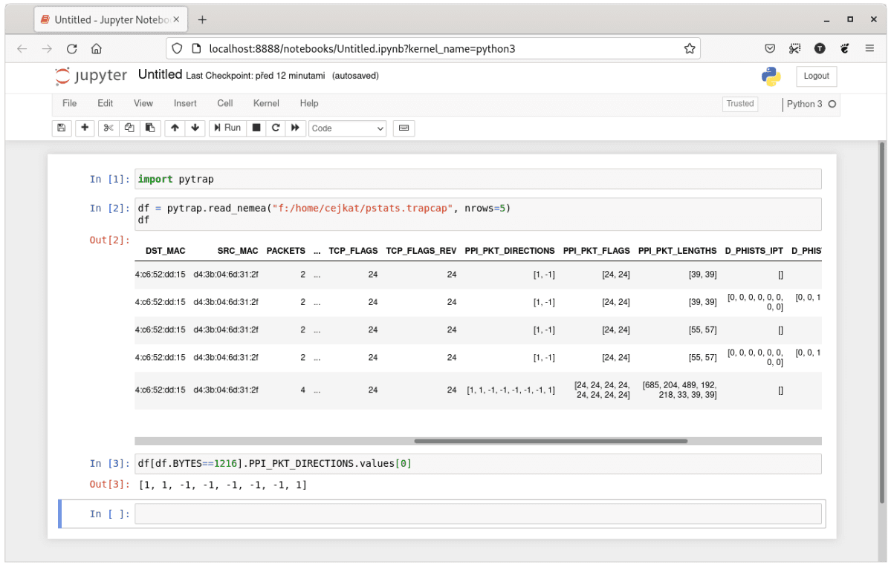Screen dimensions: 891x567
Task: Move selected cell up with arrow icon
Action: tap(175, 128)
